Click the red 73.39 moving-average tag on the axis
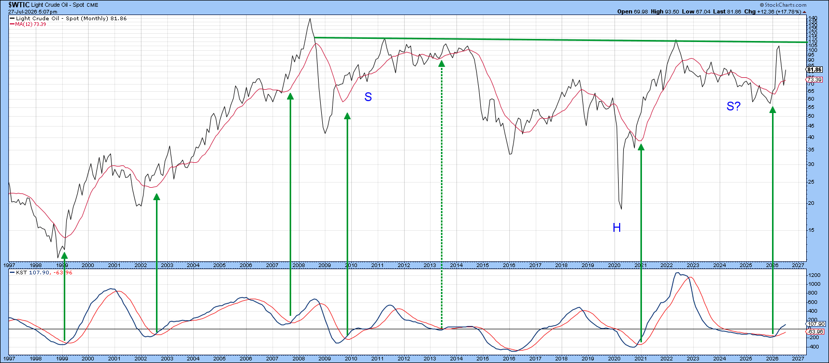Viewport: 829px width, 363px height. tap(814, 80)
